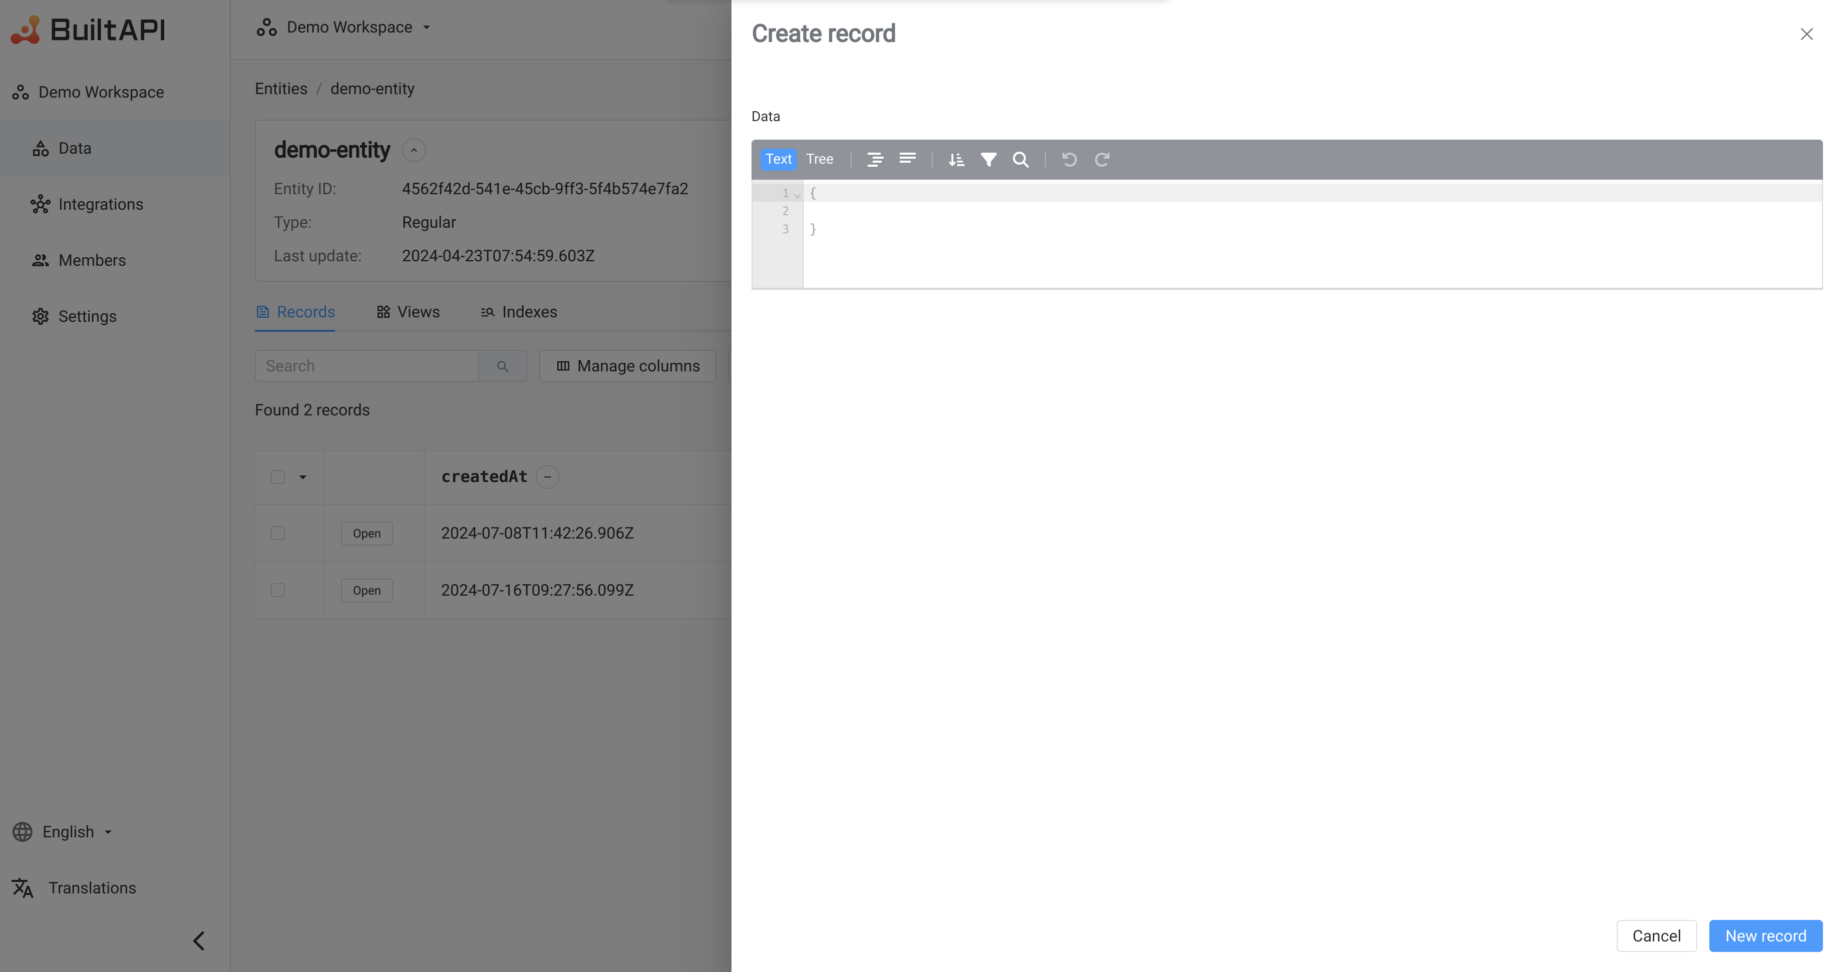Open the record created 2024-07-08
The image size is (1843, 972).
[x=366, y=534]
